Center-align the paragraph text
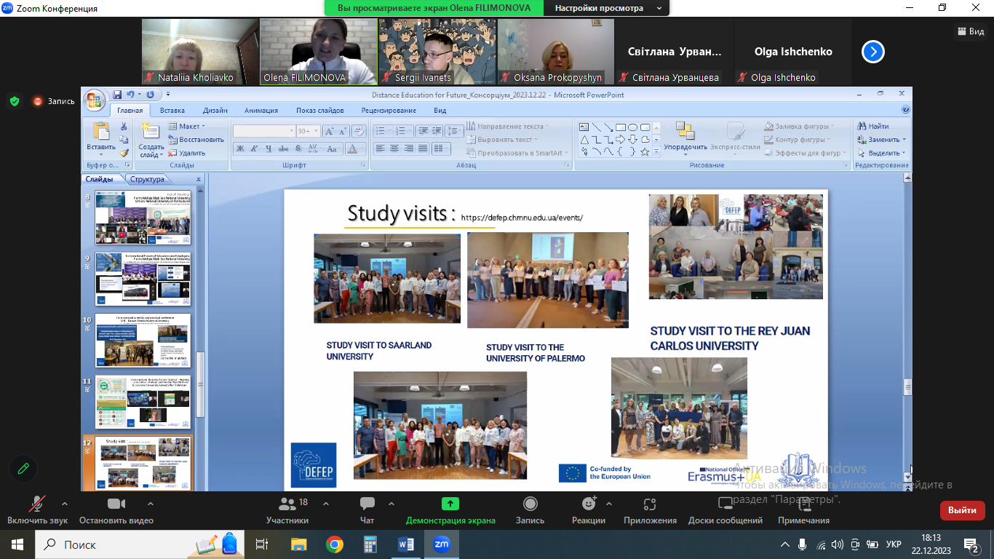This screenshot has height=559, width=994. [x=394, y=148]
